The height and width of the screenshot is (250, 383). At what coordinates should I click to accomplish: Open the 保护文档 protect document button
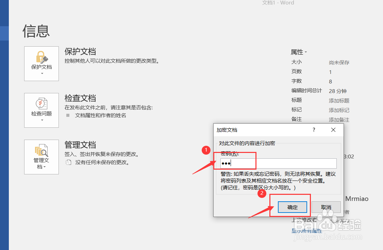[x=41, y=64]
